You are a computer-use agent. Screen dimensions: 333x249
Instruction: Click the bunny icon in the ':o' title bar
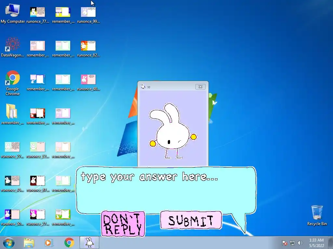tap(143, 87)
